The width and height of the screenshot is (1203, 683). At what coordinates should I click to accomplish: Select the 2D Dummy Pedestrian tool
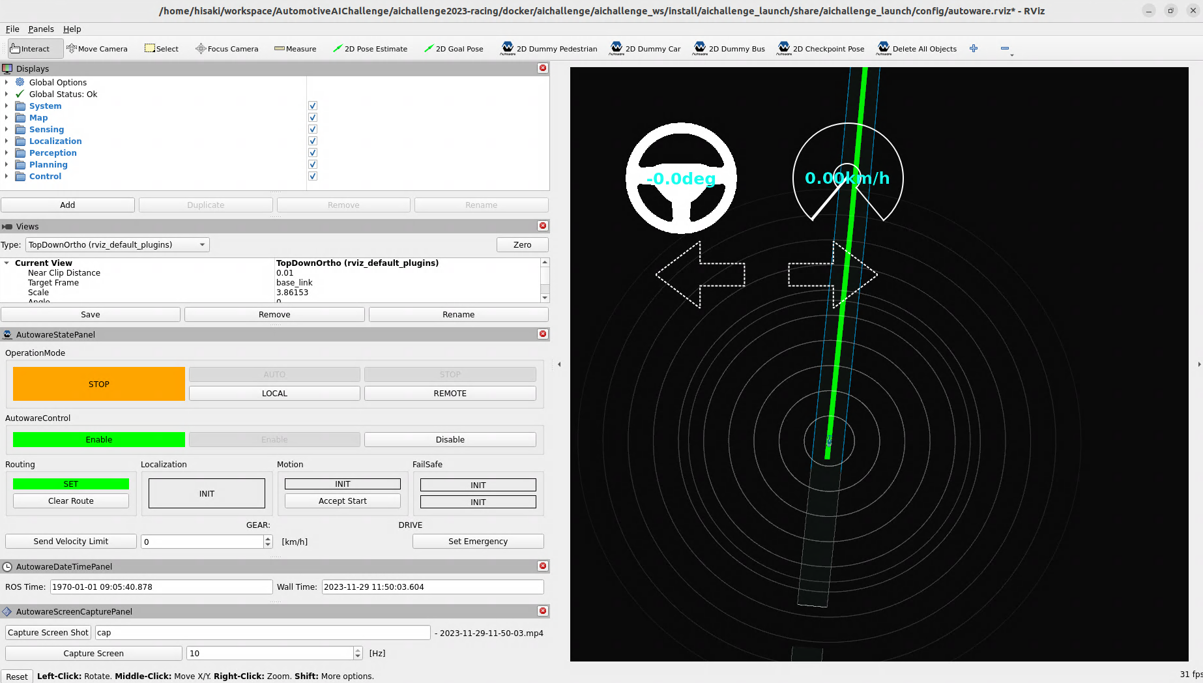[549, 49]
